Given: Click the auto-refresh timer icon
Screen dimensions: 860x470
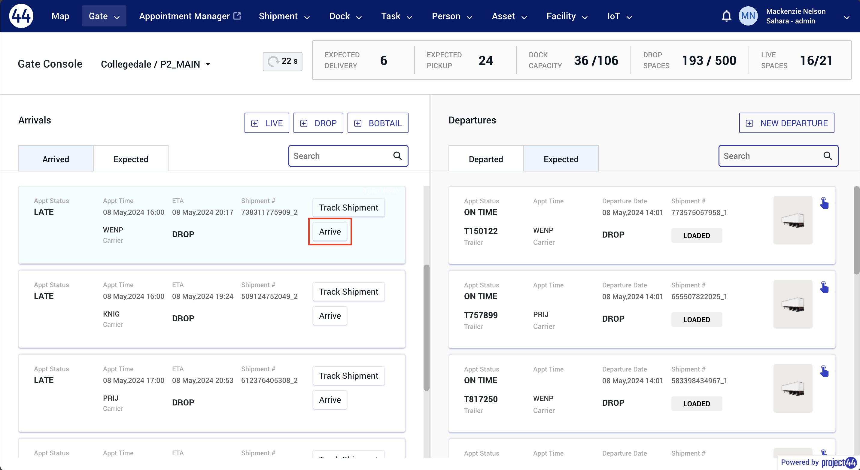Looking at the screenshot, I should (273, 61).
